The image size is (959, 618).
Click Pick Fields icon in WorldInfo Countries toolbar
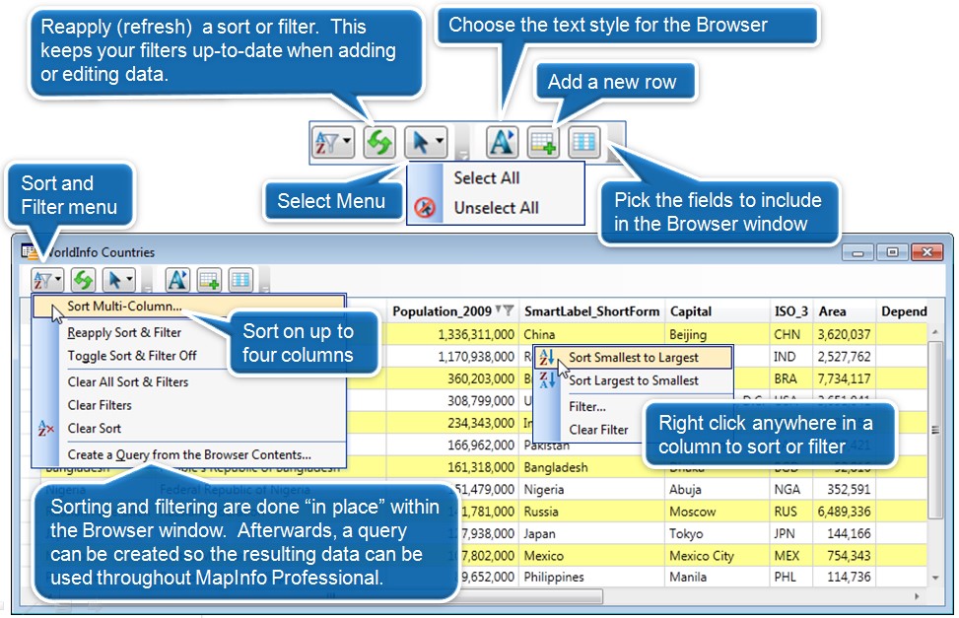point(240,280)
